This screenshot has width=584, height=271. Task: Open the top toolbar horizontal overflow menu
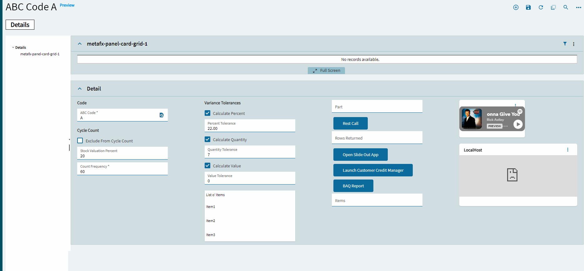[x=578, y=7]
